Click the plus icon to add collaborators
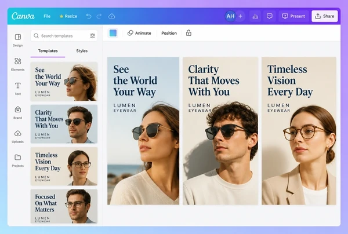Screen dimensions: 348x234 click(240, 16)
